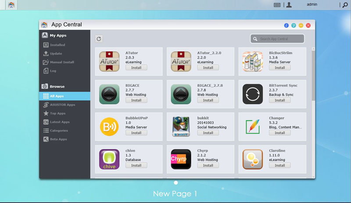Viewport: 351px width, 203px height.
Task: Install Chyrp
Action: coord(208,165)
